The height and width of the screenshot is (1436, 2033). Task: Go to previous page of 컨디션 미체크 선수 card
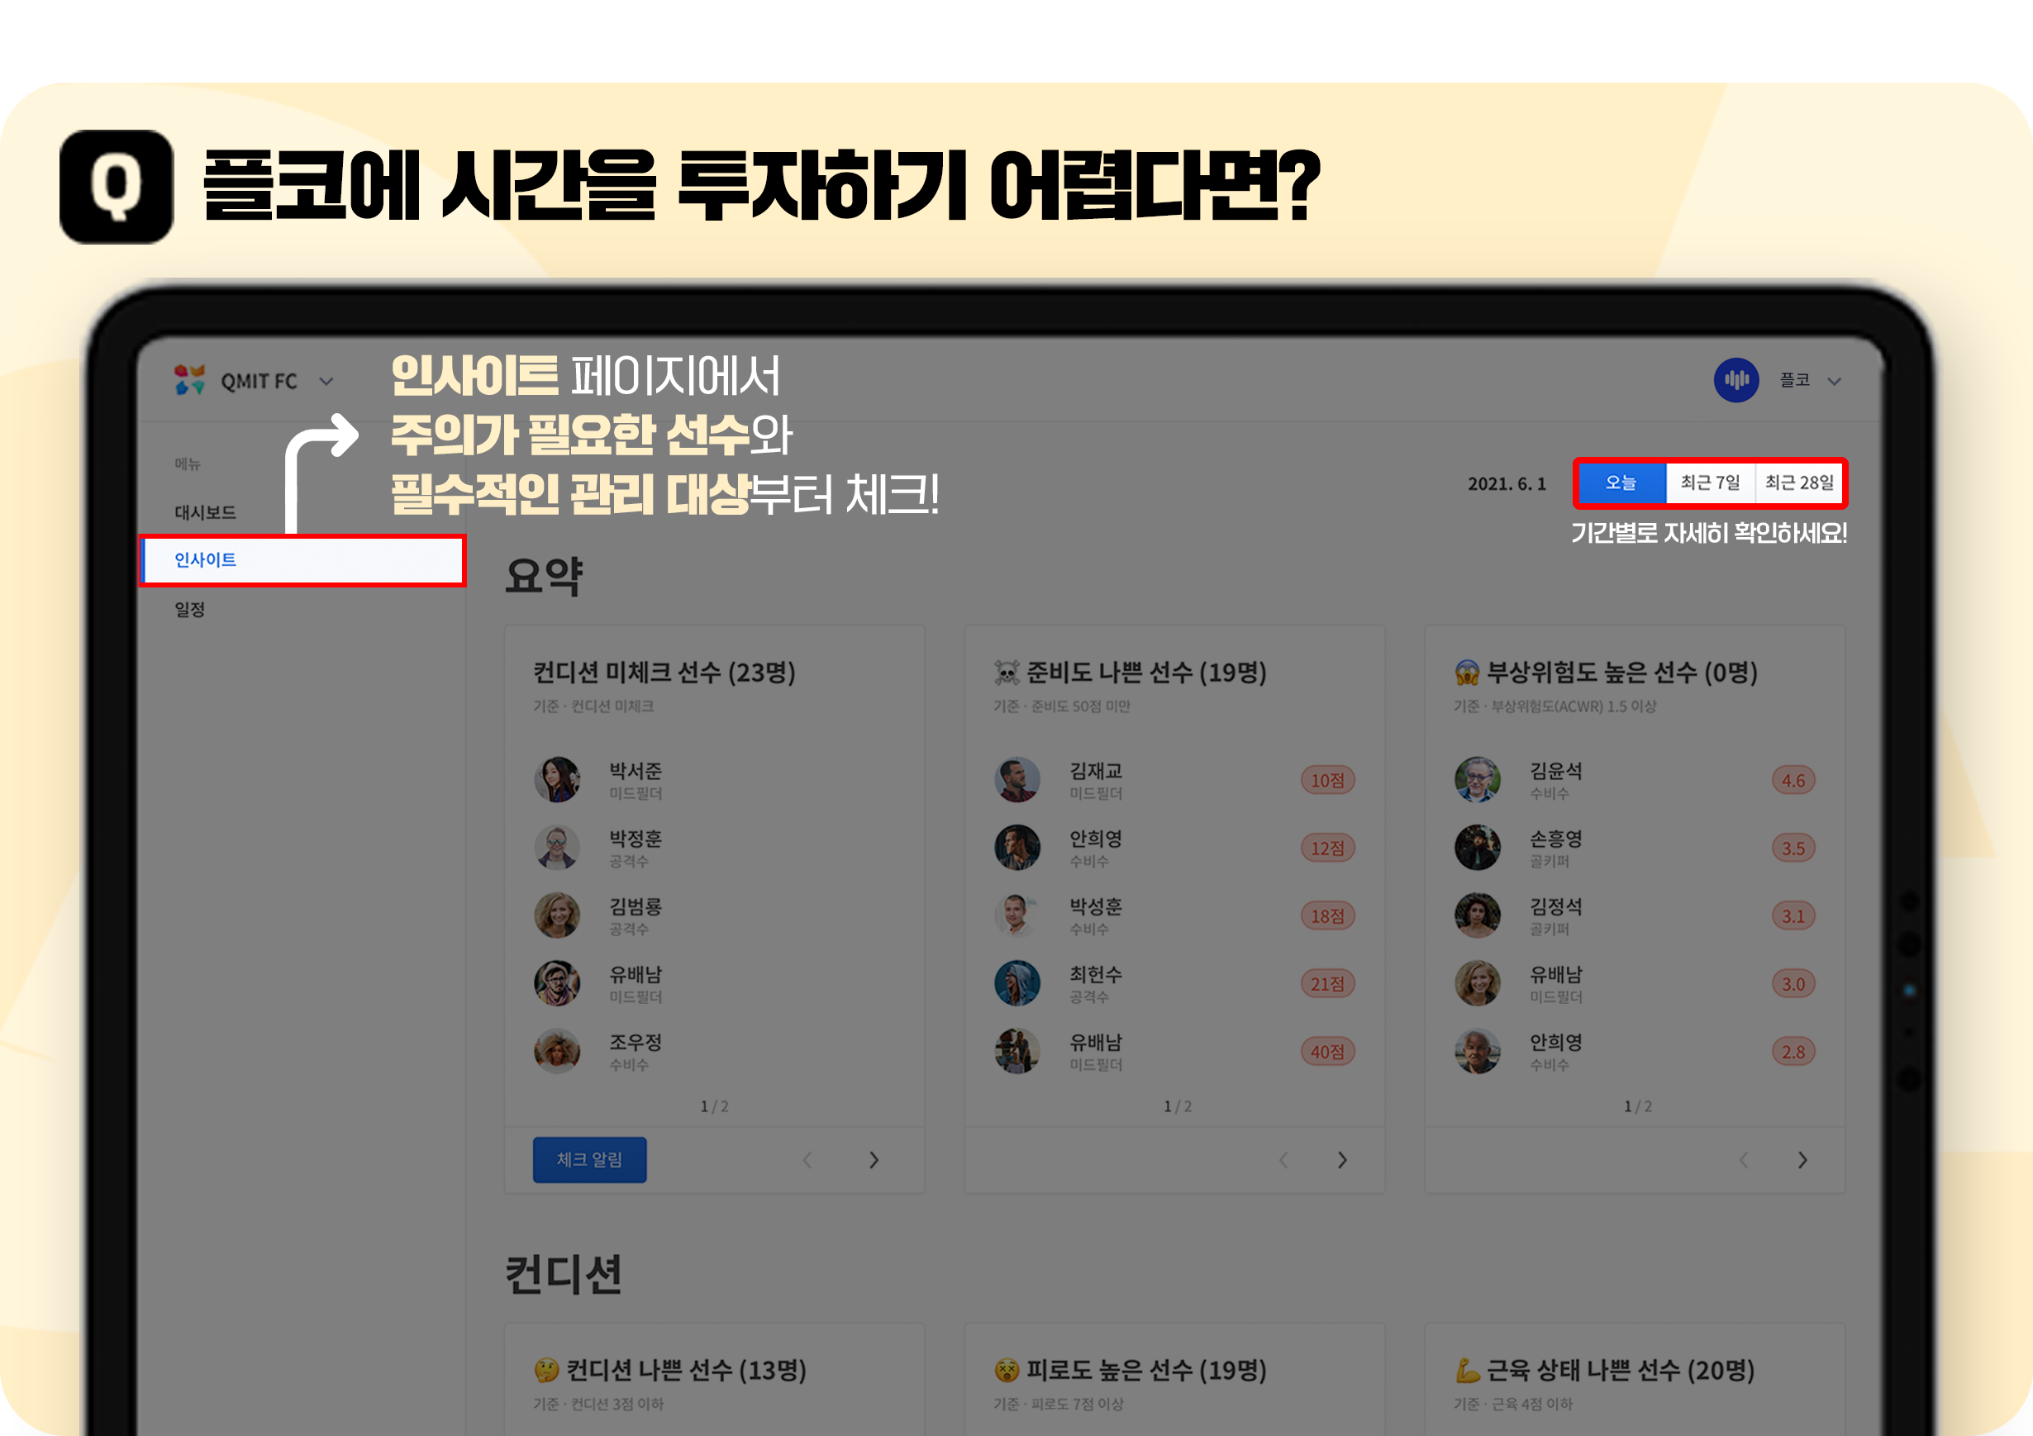807,1160
